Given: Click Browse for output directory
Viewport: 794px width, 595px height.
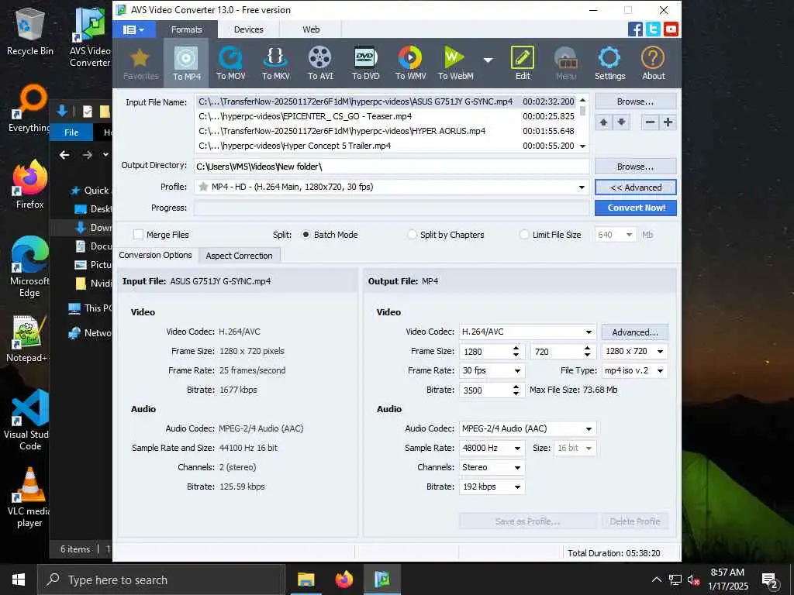Looking at the screenshot, I should [x=636, y=167].
